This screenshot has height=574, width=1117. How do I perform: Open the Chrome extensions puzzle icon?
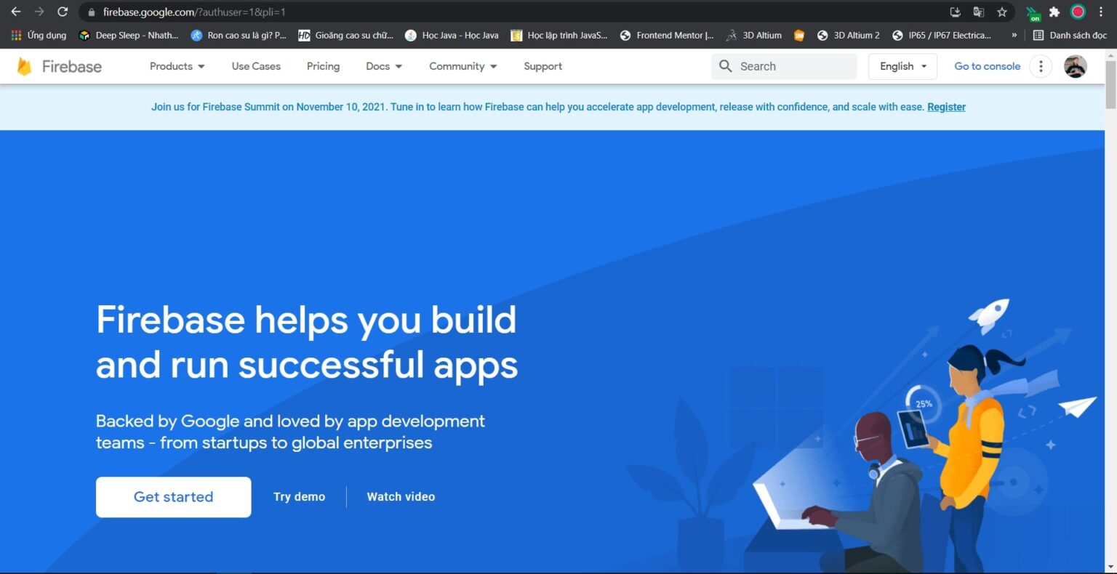(1054, 12)
